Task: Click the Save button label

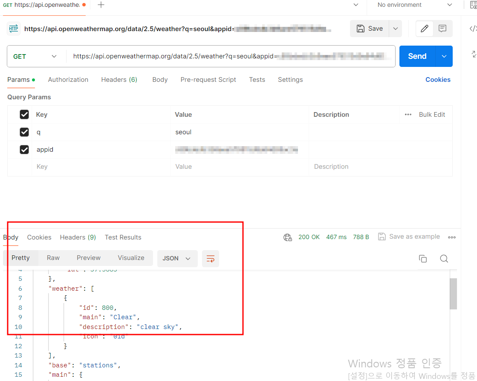Action: [376, 29]
